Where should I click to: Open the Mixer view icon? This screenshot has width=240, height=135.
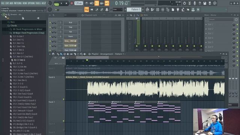(x=162, y=10)
